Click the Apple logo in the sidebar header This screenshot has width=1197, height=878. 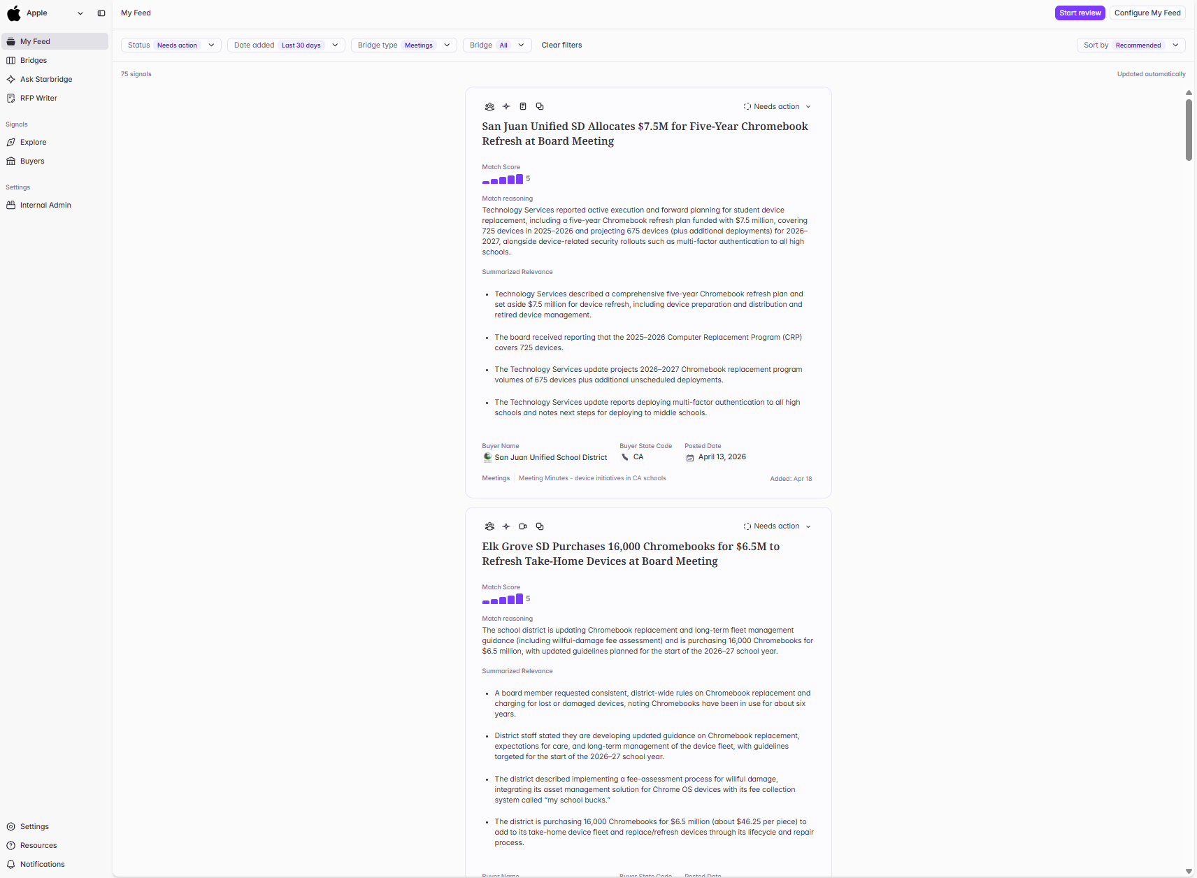click(14, 13)
